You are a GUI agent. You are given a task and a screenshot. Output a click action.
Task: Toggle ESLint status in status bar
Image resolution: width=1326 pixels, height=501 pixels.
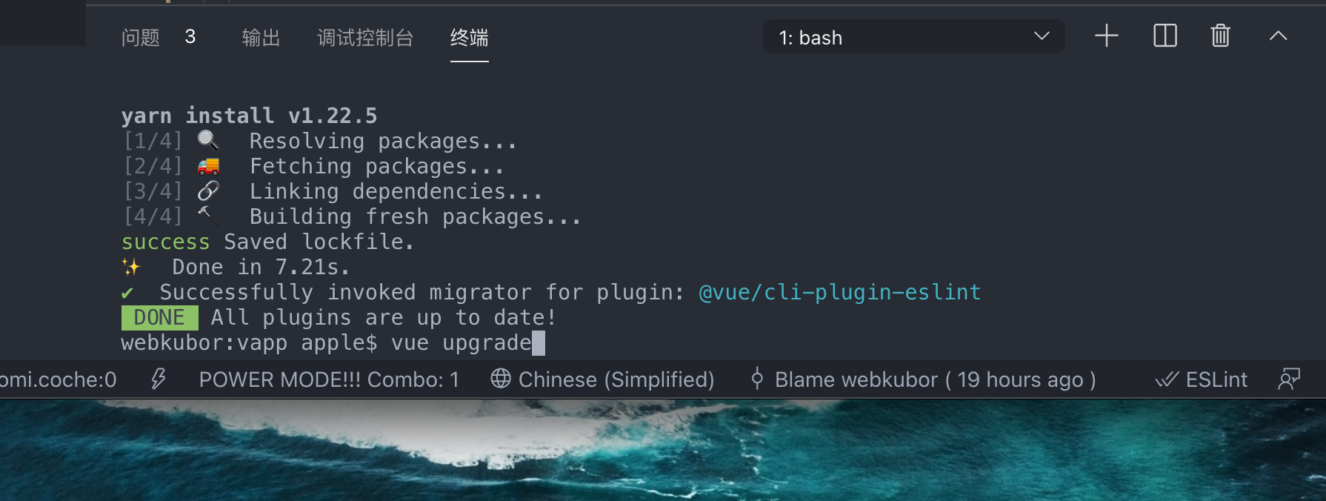click(1202, 379)
